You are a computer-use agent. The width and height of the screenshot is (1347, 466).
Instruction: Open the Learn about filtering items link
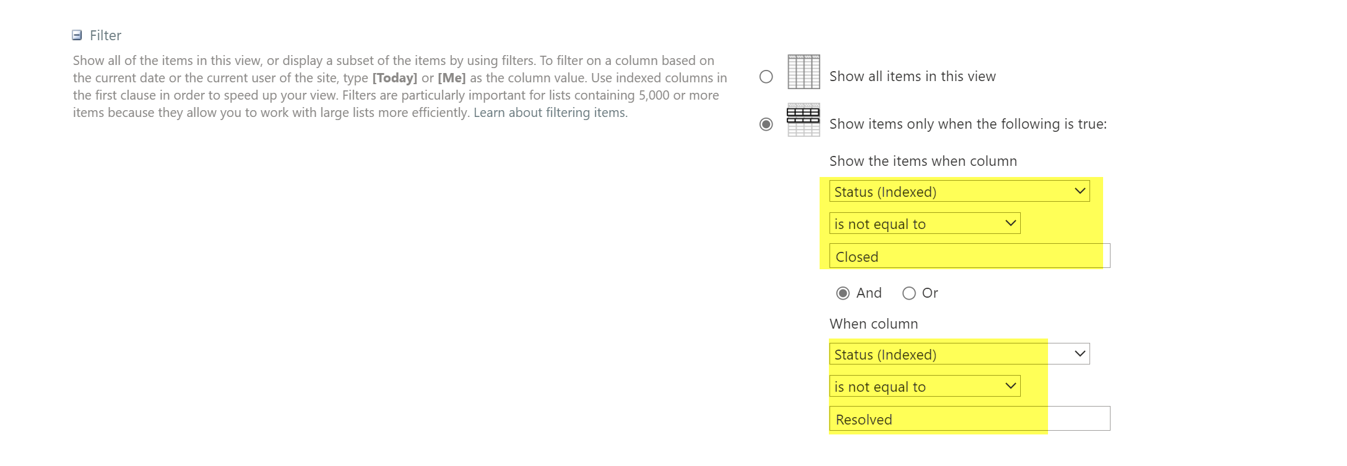click(x=550, y=113)
